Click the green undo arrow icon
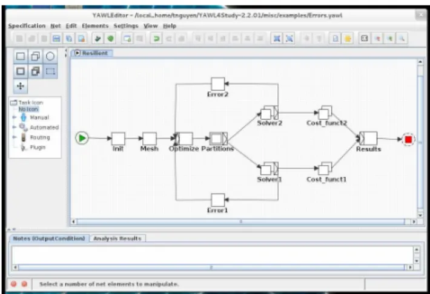The image size is (430, 294). 156,38
